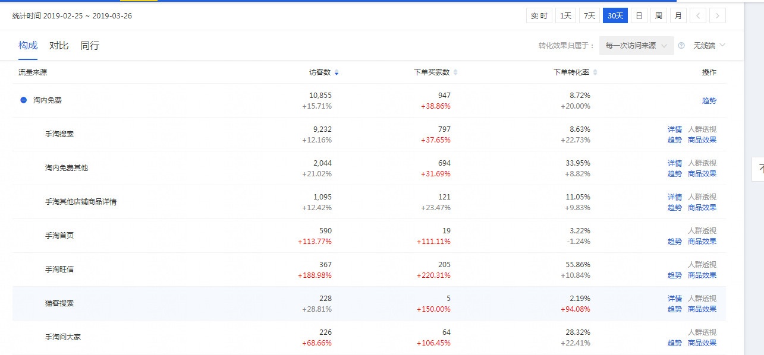Switch to the 对比 tab
Screen dimensions: 764x355
[58, 45]
